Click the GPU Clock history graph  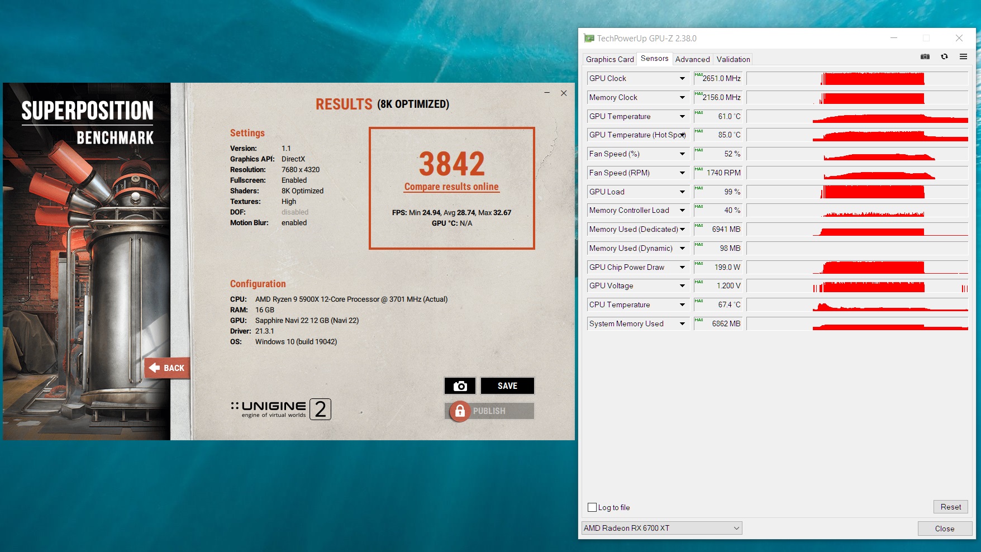coord(857,78)
